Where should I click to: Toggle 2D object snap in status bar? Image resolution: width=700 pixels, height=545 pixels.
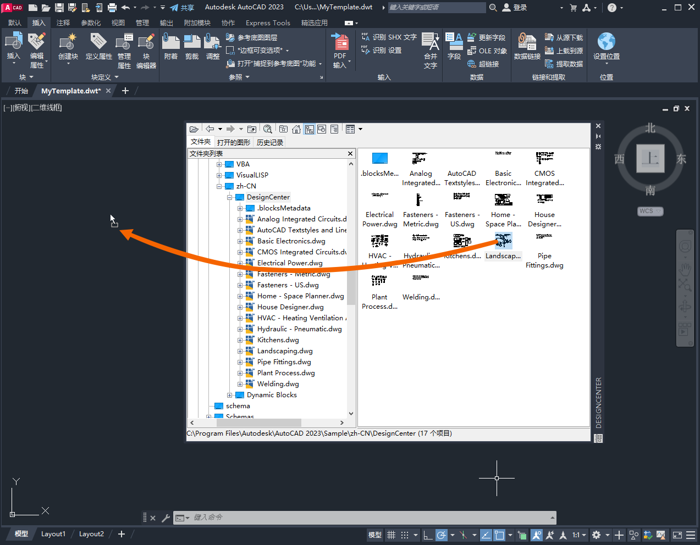(499, 535)
